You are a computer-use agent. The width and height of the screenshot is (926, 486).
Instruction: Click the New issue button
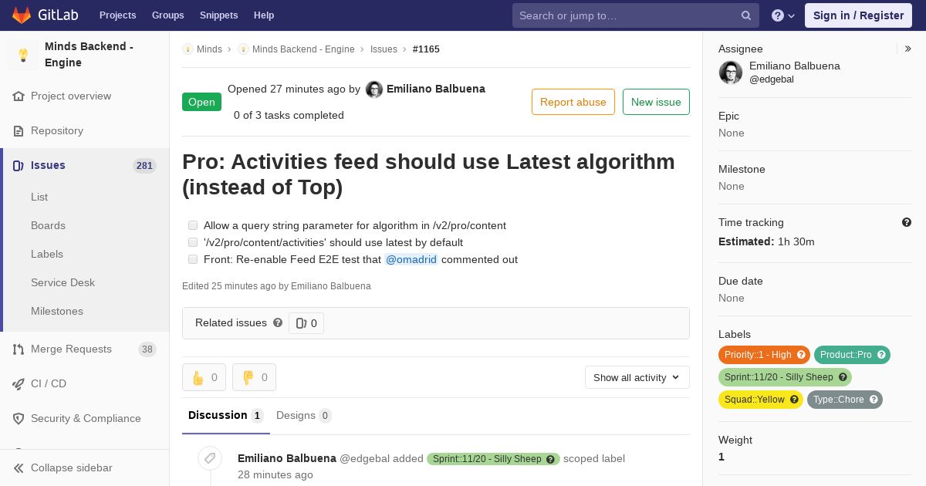coord(656,102)
